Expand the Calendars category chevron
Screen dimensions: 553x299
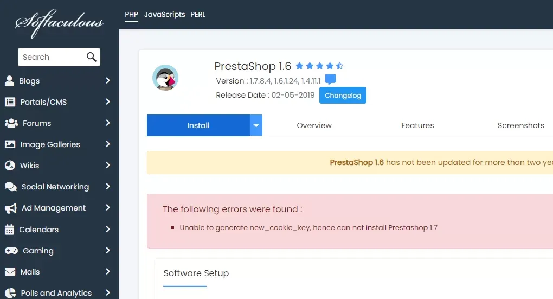[x=107, y=229]
